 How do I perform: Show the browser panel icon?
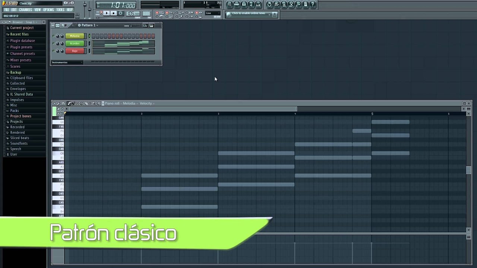[251, 4]
